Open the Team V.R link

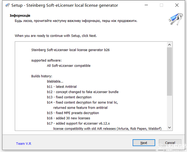coord(24,144)
